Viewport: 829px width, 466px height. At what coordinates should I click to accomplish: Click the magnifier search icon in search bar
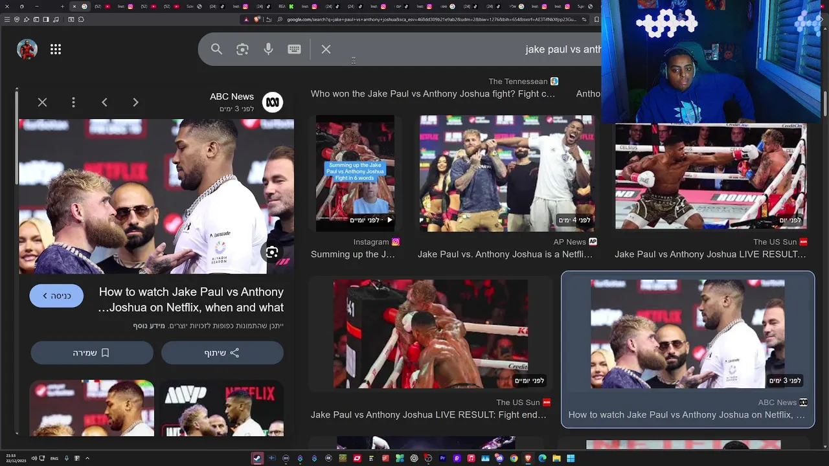click(216, 49)
